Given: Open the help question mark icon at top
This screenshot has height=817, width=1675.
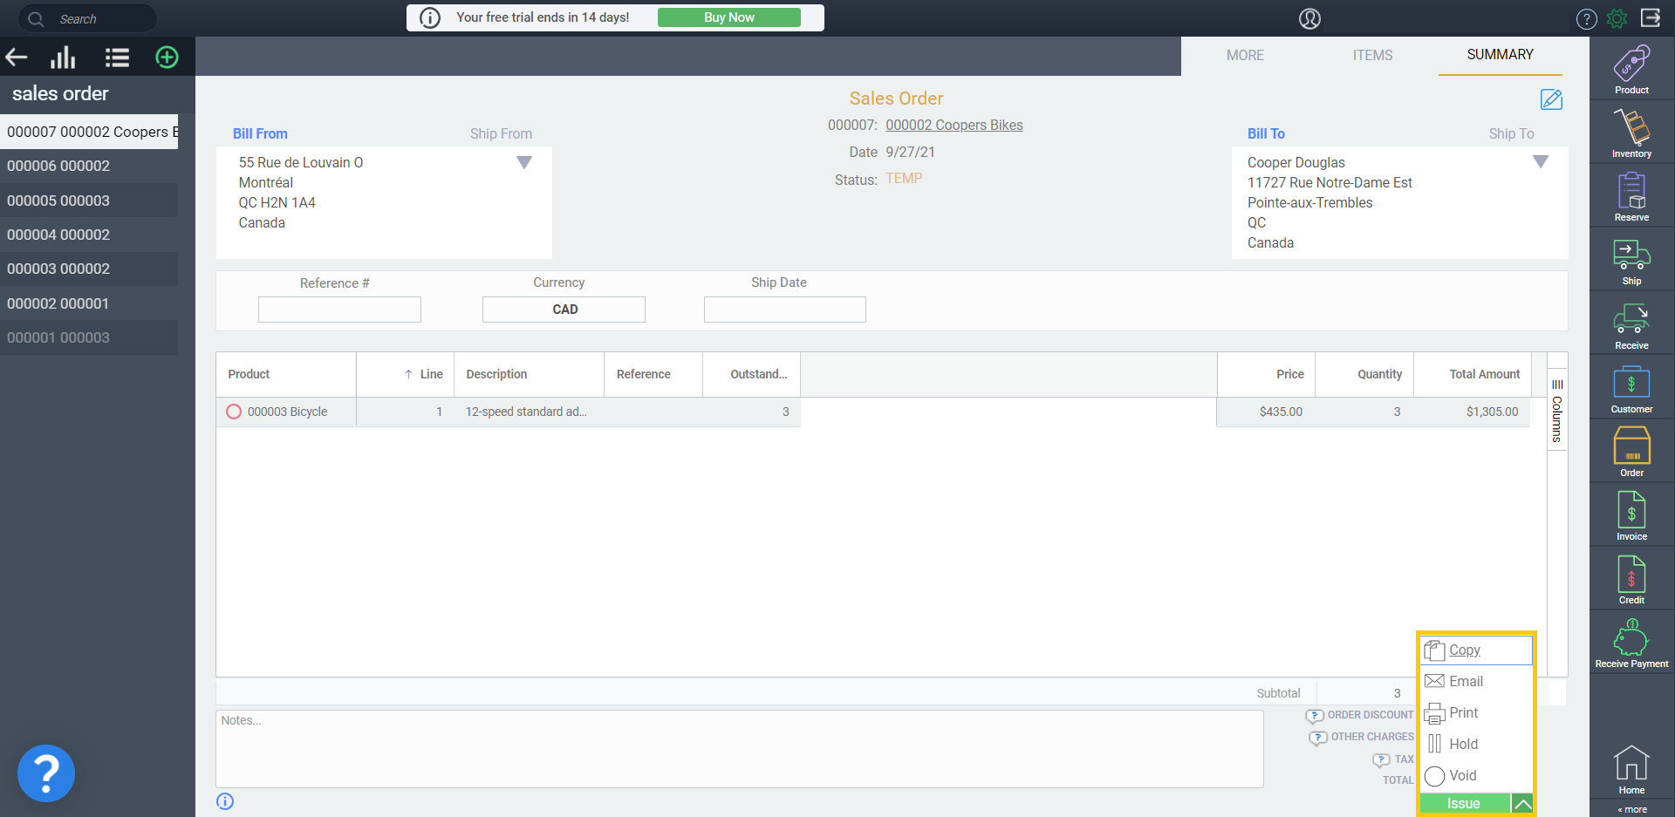Looking at the screenshot, I should 1586,18.
